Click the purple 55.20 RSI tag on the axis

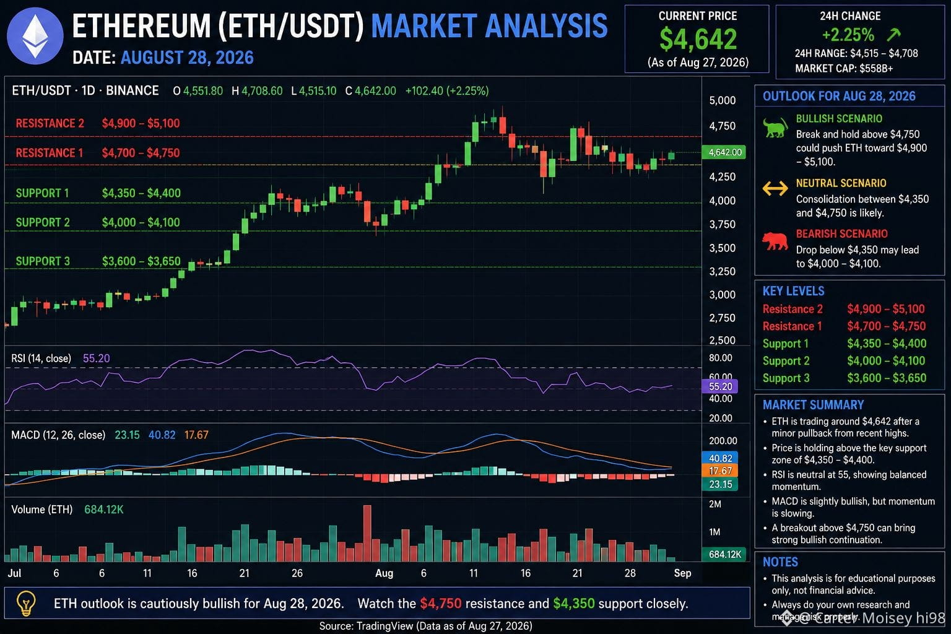(720, 386)
